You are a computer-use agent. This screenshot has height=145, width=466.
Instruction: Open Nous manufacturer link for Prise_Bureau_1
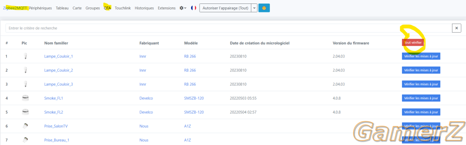pos(144,140)
